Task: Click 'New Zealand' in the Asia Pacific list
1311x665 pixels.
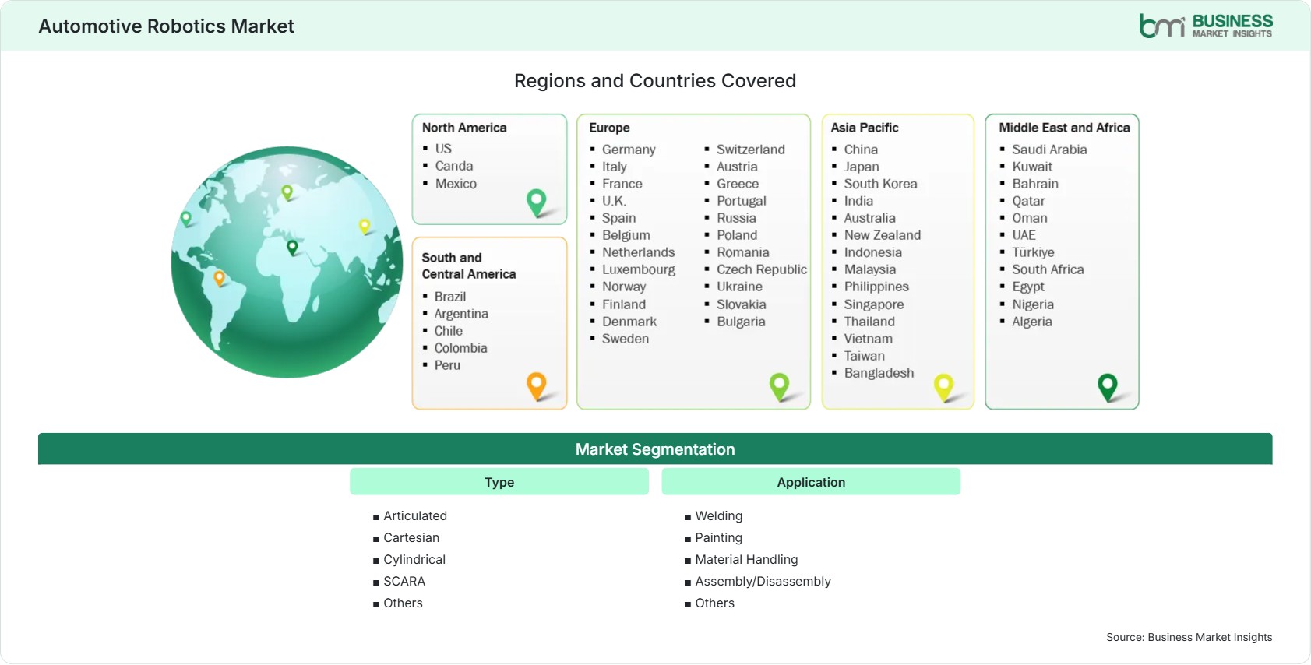Action: point(883,235)
